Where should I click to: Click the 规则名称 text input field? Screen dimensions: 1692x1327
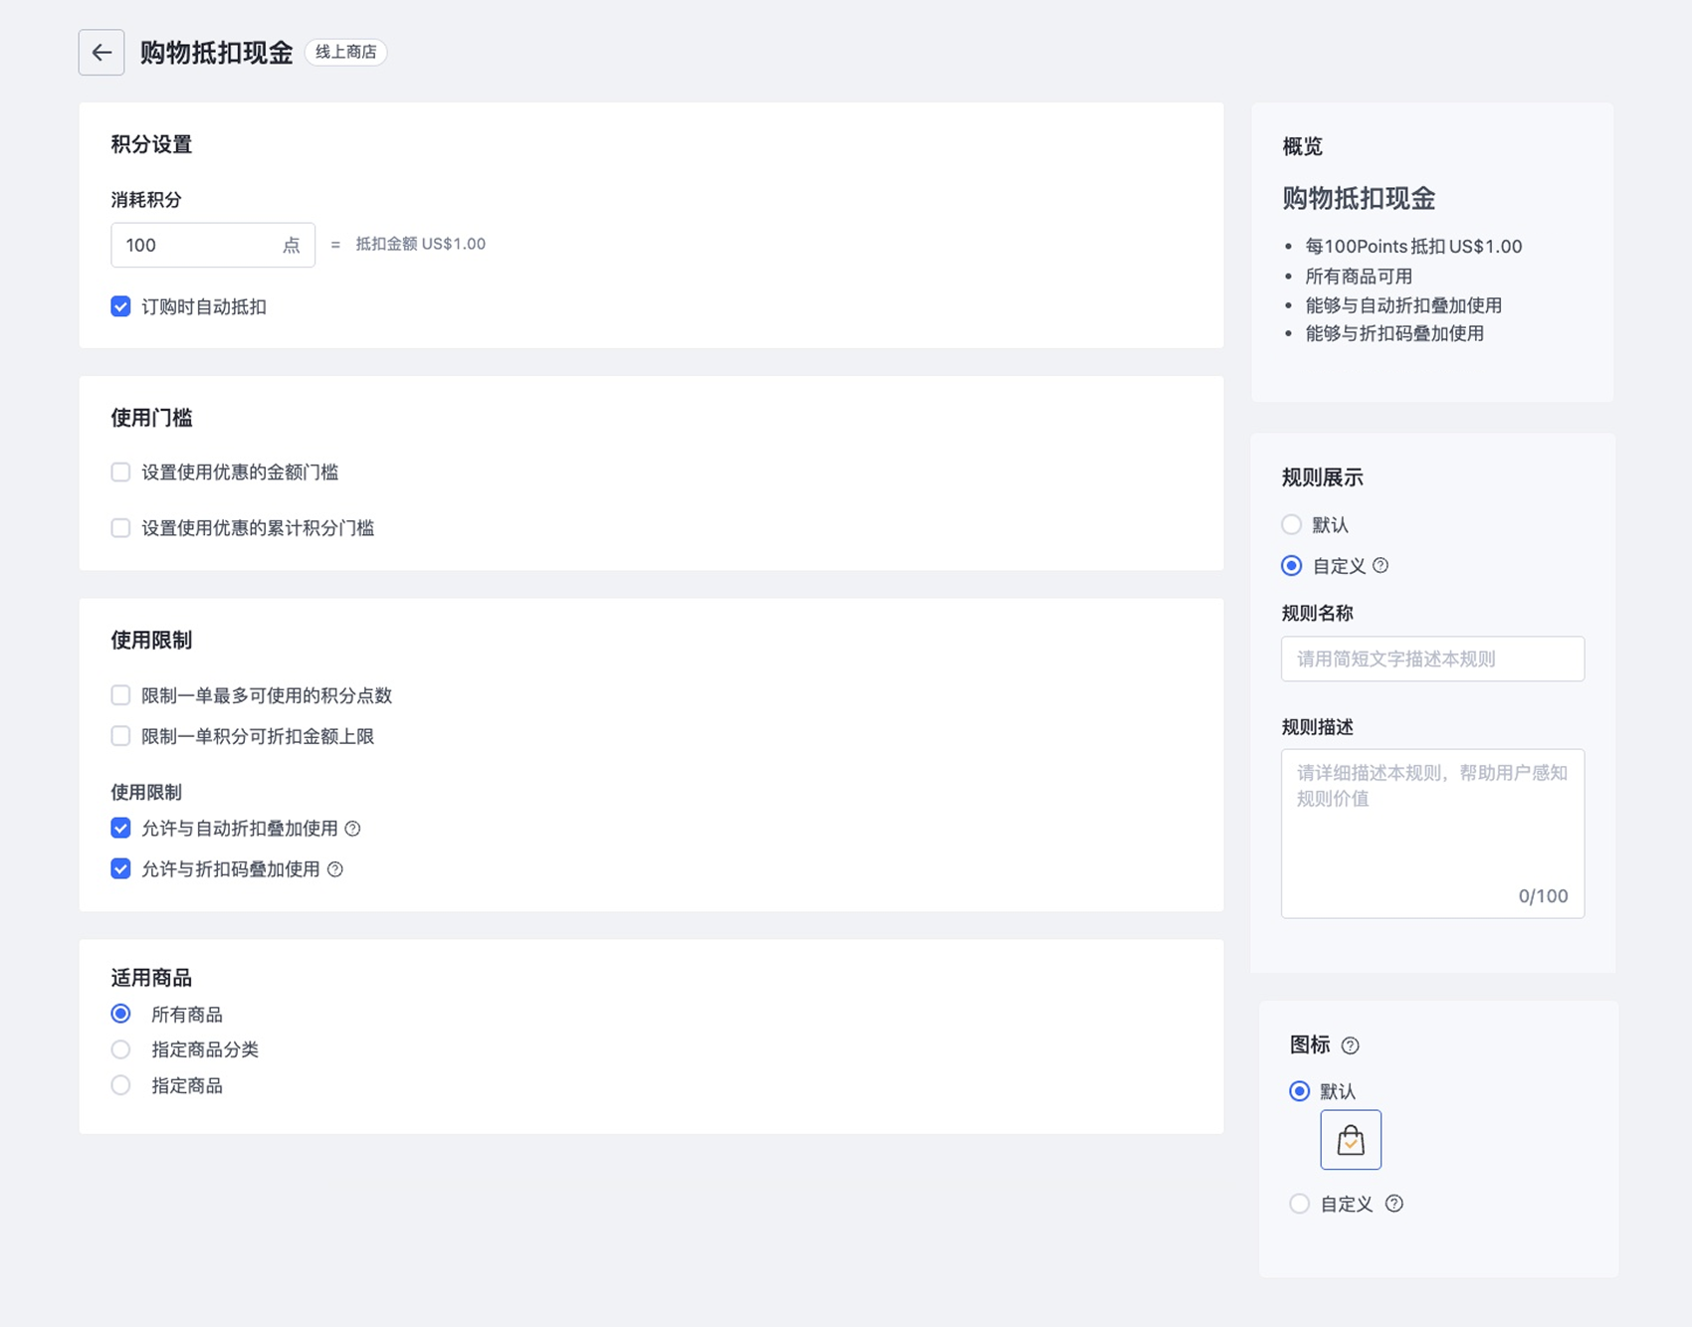tap(1431, 659)
